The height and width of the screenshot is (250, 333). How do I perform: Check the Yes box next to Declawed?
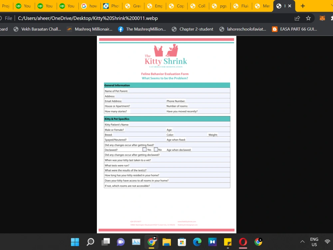tap(144, 150)
